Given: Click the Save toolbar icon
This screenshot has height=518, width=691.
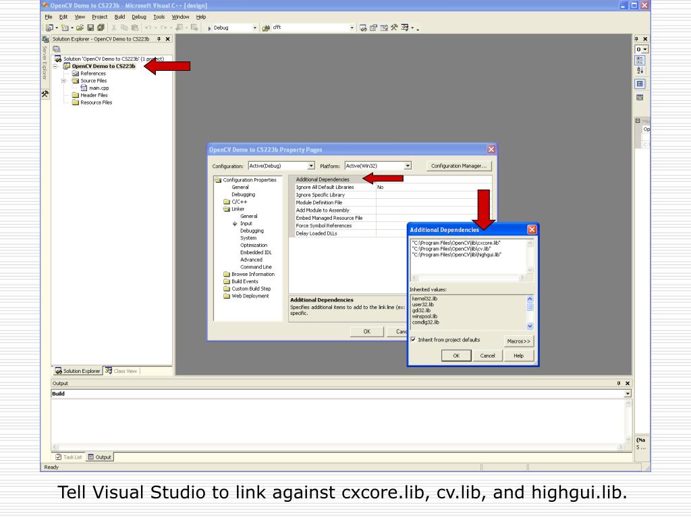Looking at the screenshot, I should [90, 28].
